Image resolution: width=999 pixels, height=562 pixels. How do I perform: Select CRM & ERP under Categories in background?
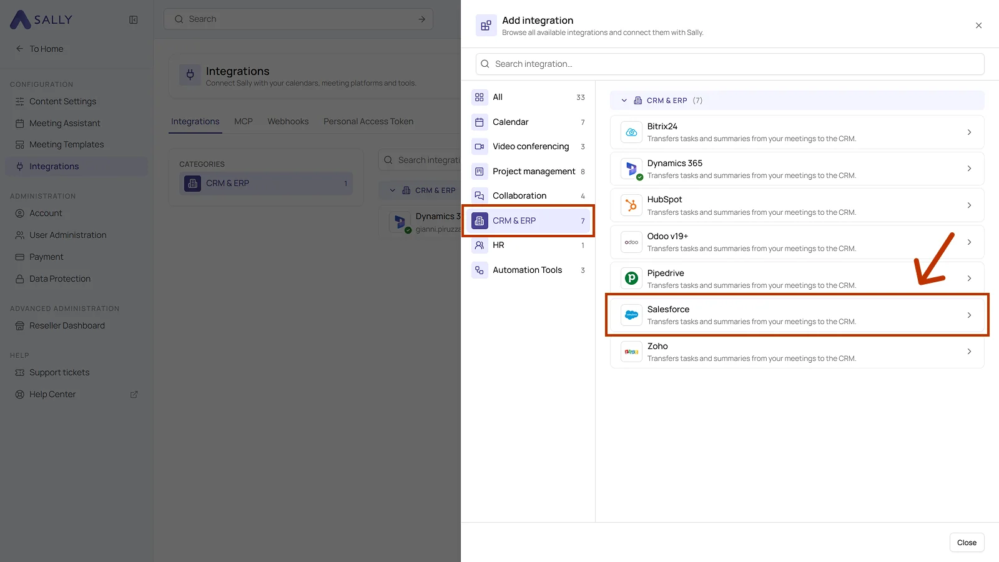[266, 184]
